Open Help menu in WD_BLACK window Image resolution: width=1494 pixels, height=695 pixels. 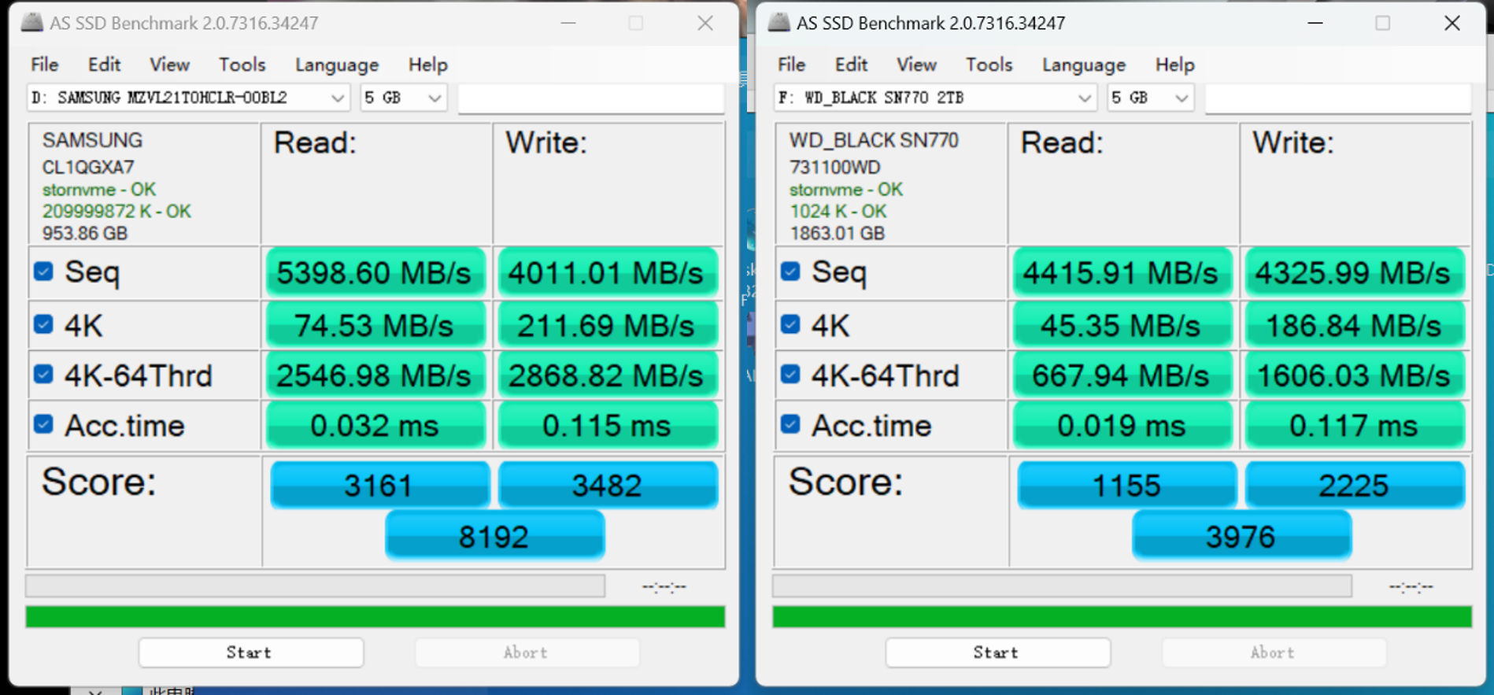(x=1174, y=65)
